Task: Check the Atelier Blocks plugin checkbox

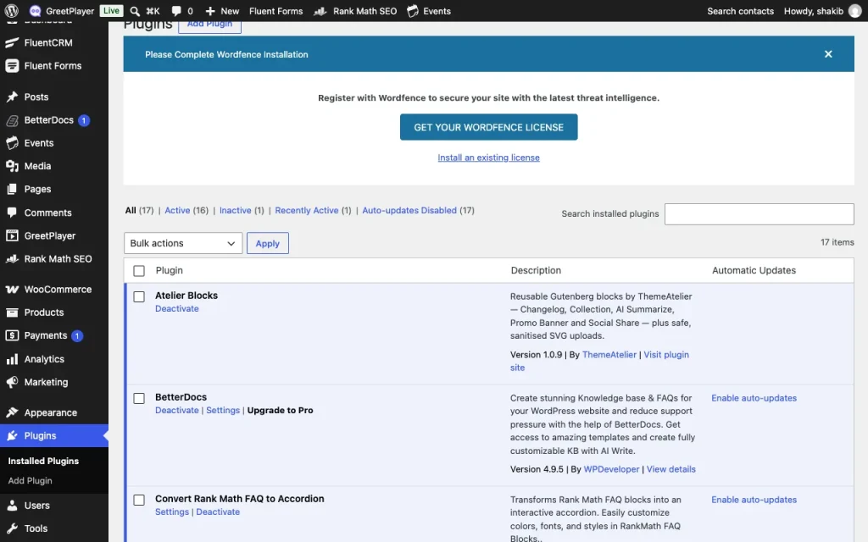Action: click(139, 297)
